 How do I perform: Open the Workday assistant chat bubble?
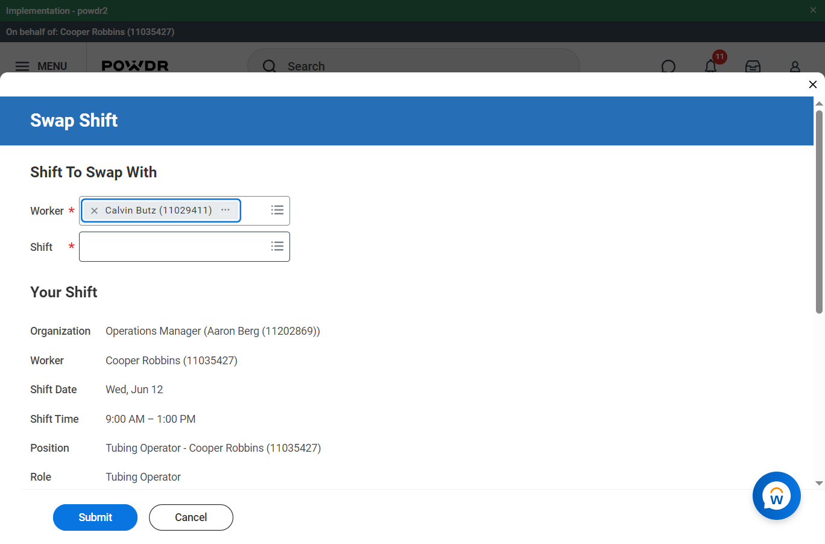(x=777, y=496)
